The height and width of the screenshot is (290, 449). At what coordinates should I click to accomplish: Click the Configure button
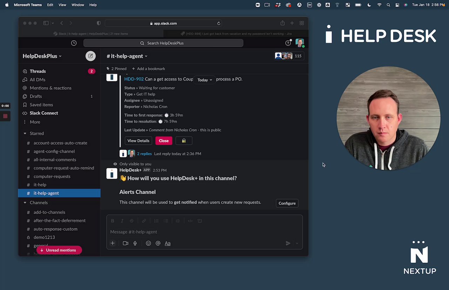coord(287,203)
